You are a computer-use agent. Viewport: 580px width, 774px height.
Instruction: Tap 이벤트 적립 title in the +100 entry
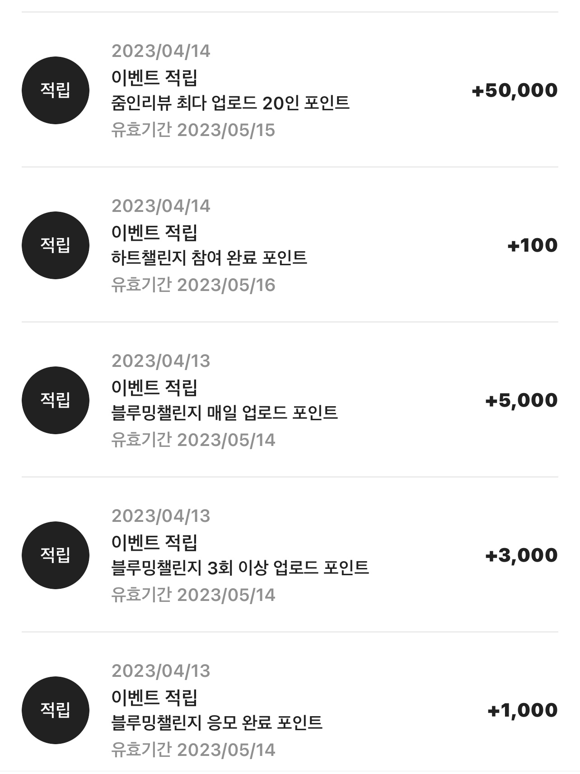pyautogui.click(x=154, y=233)
